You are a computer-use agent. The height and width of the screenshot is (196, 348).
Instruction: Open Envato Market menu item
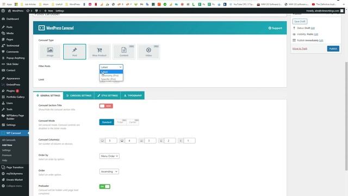coord(14,180)
